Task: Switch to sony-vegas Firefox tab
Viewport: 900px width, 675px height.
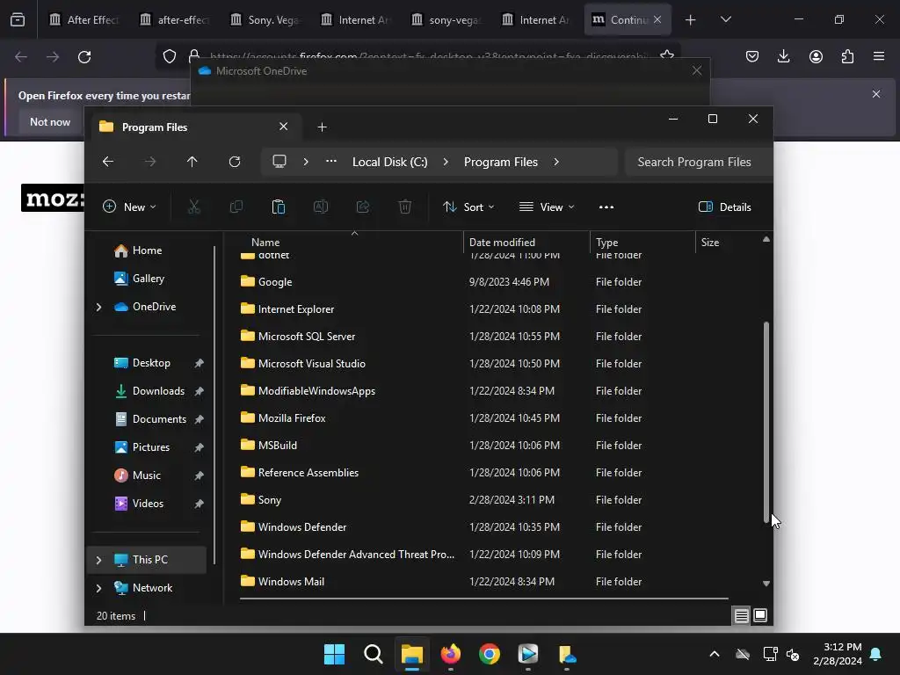Action: click(446, 19)
